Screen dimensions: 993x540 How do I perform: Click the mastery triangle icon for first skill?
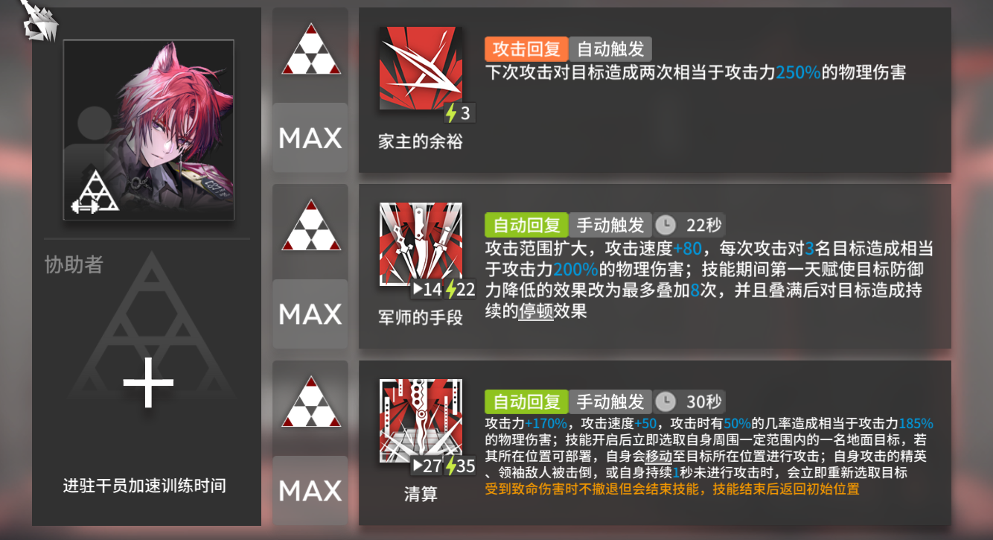pos(310,49)
